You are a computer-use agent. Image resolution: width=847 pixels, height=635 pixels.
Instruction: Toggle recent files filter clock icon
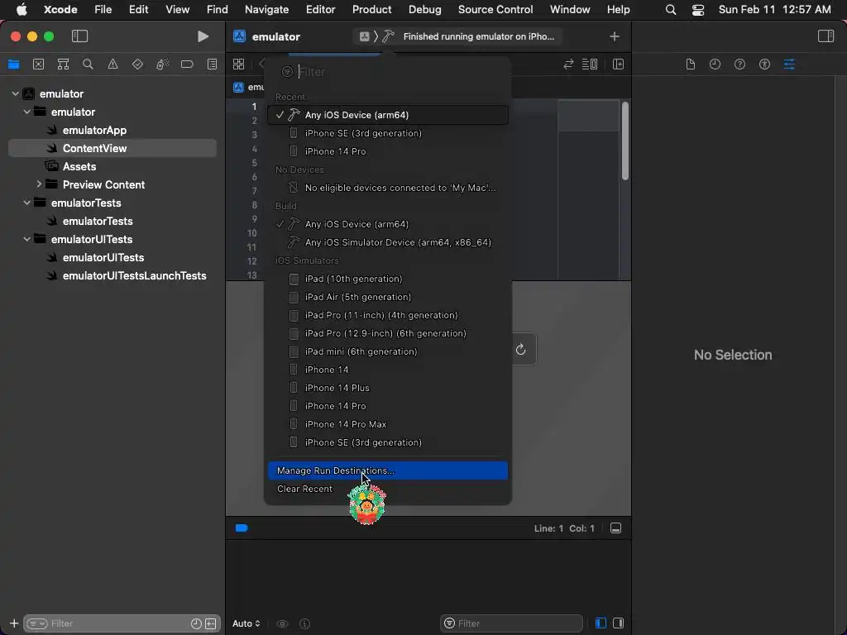[x=196, y=623]
